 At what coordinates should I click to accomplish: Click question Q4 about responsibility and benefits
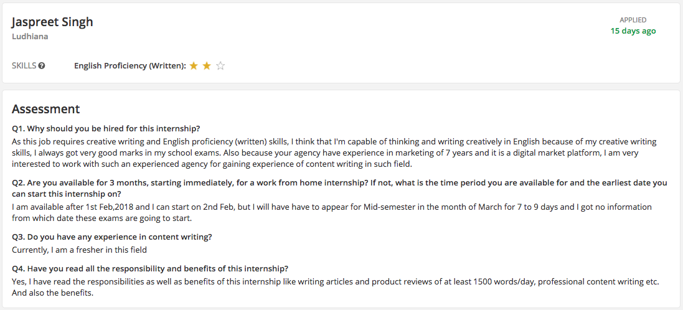click(150, 269)
